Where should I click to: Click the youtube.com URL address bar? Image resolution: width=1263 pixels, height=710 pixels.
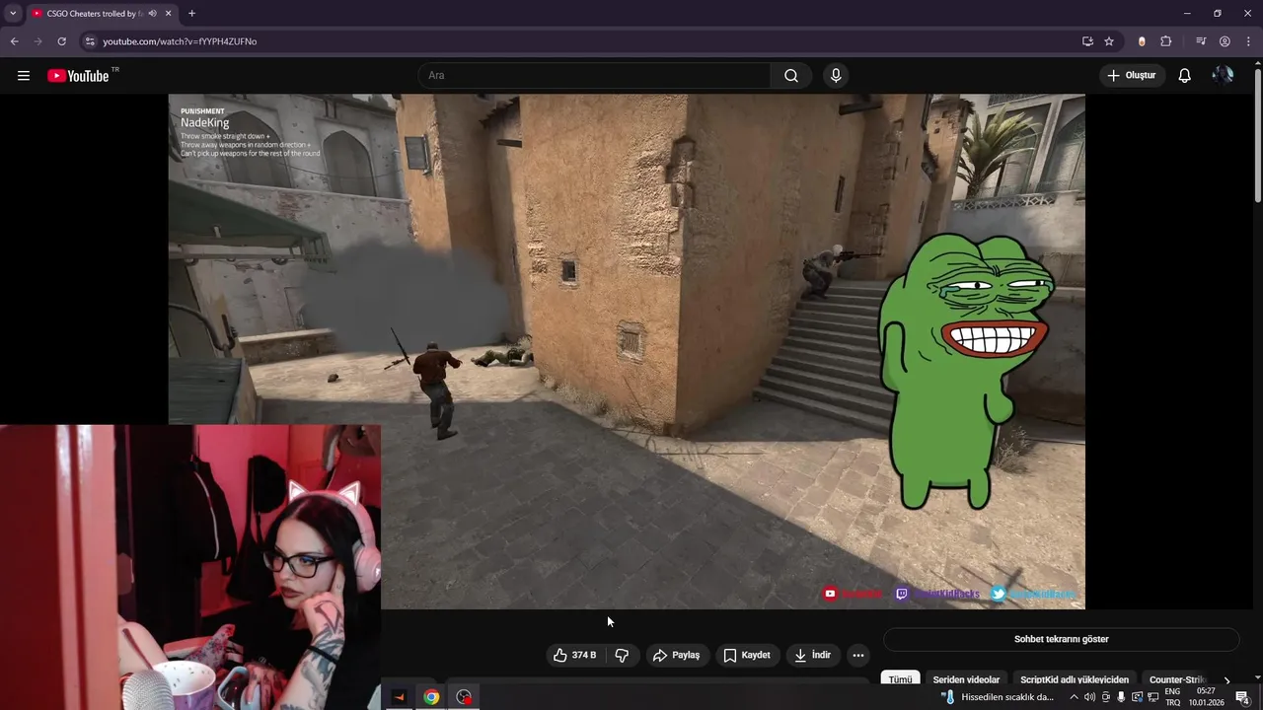pos(180,41)
